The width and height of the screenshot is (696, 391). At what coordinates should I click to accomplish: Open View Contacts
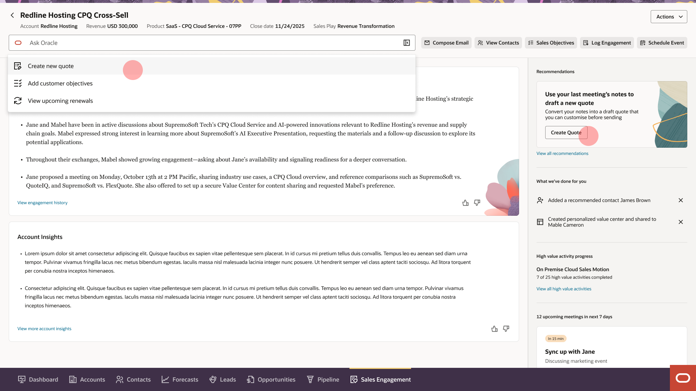tap(498, 43)
